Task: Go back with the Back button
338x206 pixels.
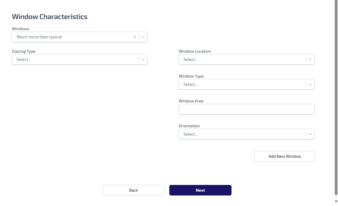Action: [x=133, y=190]
